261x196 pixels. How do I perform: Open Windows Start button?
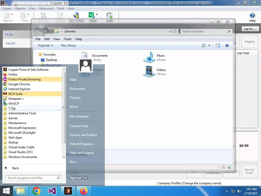tap(6, 191)
